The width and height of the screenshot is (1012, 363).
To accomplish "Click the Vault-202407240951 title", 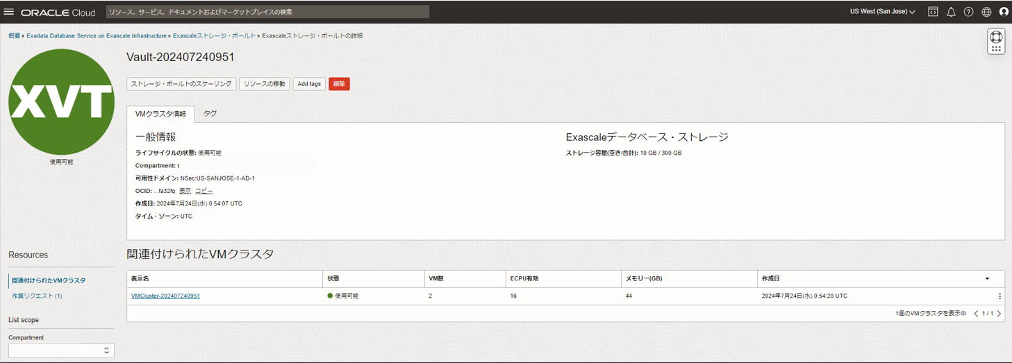I will [x=181, y=57].
